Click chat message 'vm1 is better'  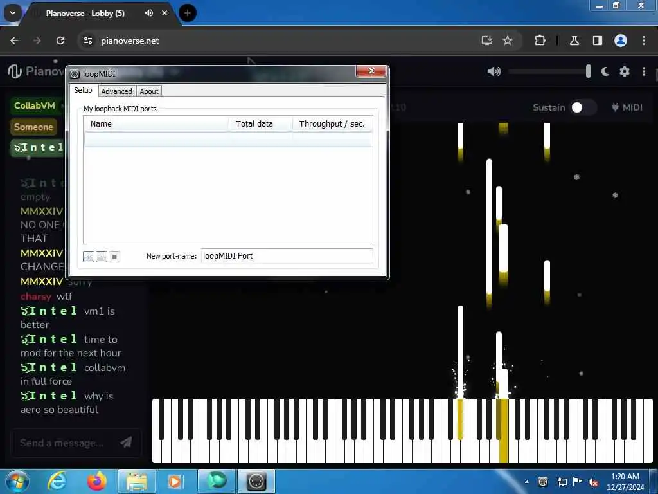[67, 318]
